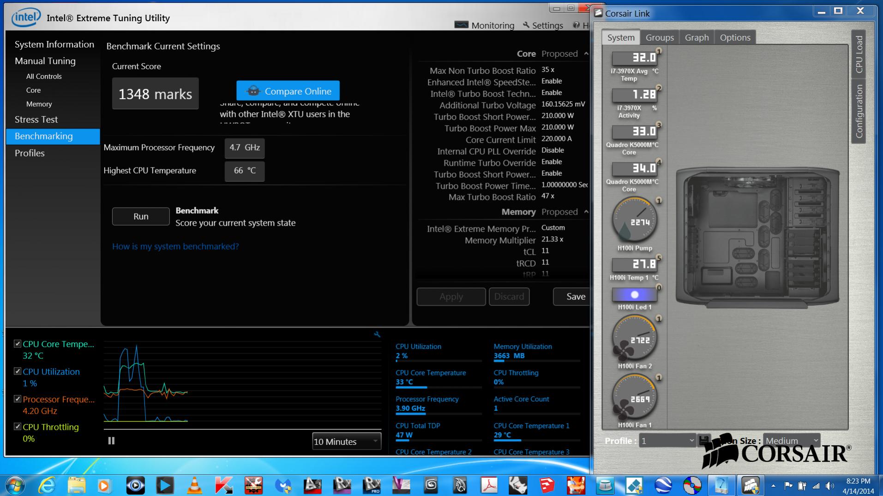Switch to Graph tab in Corsair Link
The height and width of the screenshot is (496, 883).
tap(697, 37)
